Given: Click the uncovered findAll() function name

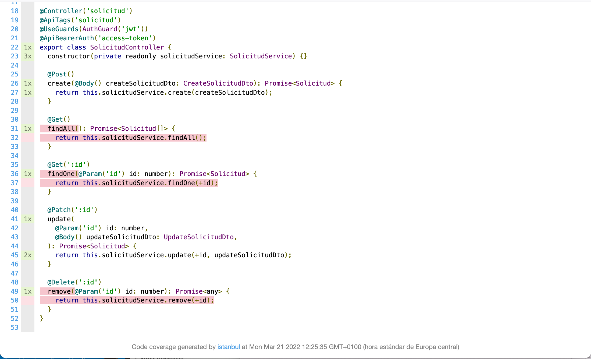Looking at the screenshot, I should pos(61,129).
